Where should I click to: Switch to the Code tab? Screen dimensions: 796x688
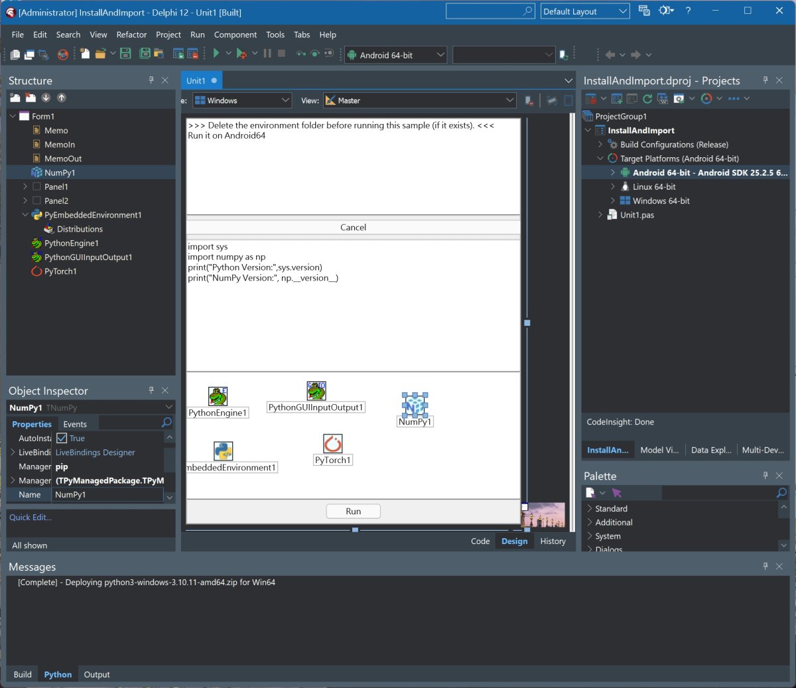[480, 541]
